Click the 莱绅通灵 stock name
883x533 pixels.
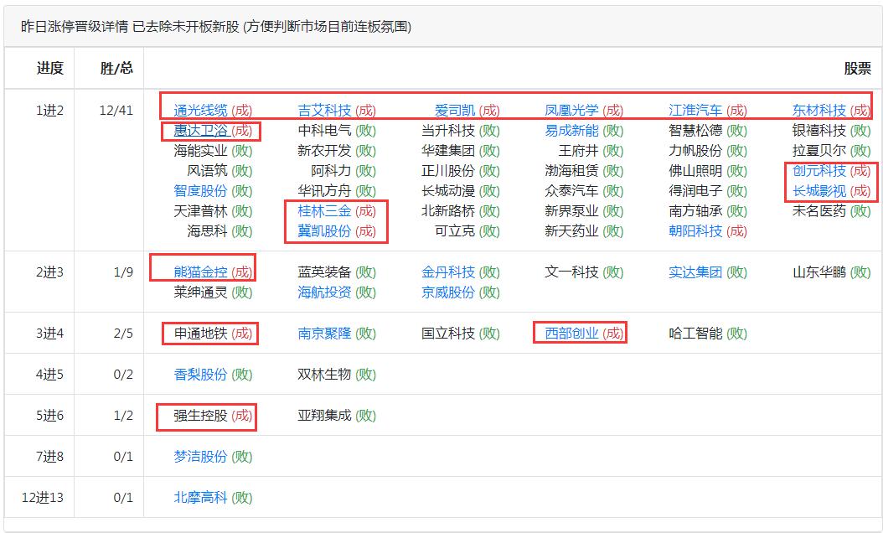pyautogui.click(x=200, y=292)
